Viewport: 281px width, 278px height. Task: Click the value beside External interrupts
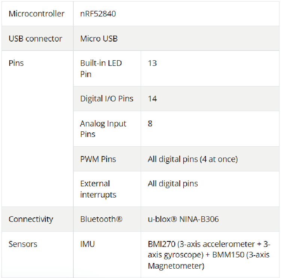(x=172, y=184)
